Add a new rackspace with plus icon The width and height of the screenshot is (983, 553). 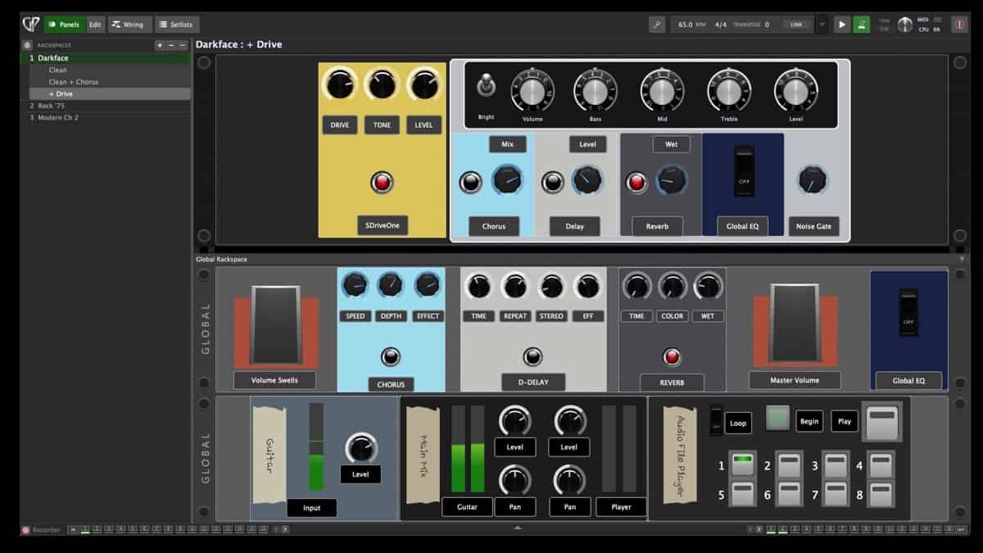(x=160, y=45)
